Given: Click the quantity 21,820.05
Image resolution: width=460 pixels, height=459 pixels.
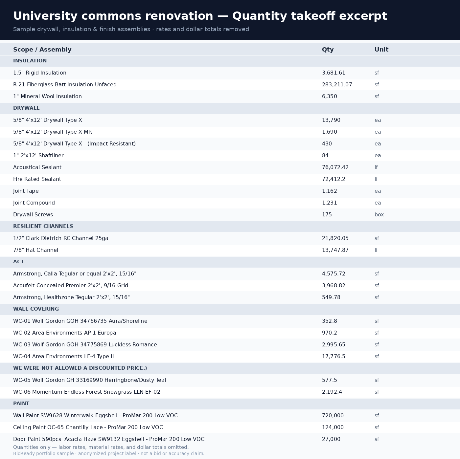Looking at the screenshot, I should tap(335, 238).
